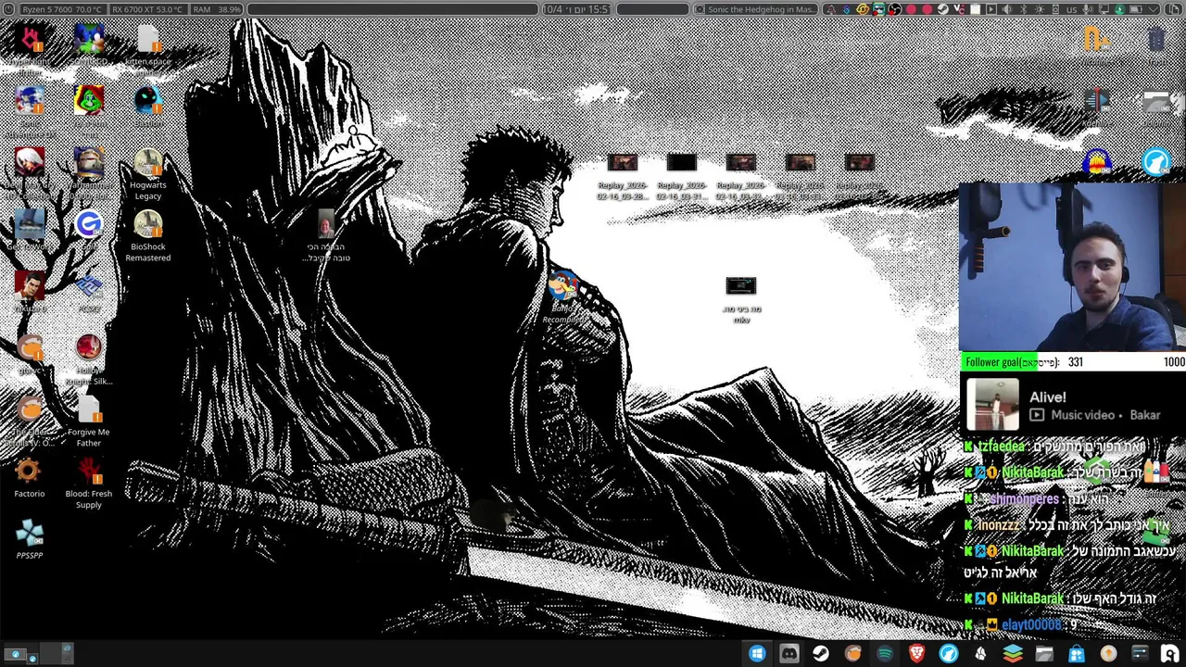Viewport: 1186px width, 667px height.
Task: Open the equalizer sliders settings icon in taskbar
Action: coord(1140,654)
